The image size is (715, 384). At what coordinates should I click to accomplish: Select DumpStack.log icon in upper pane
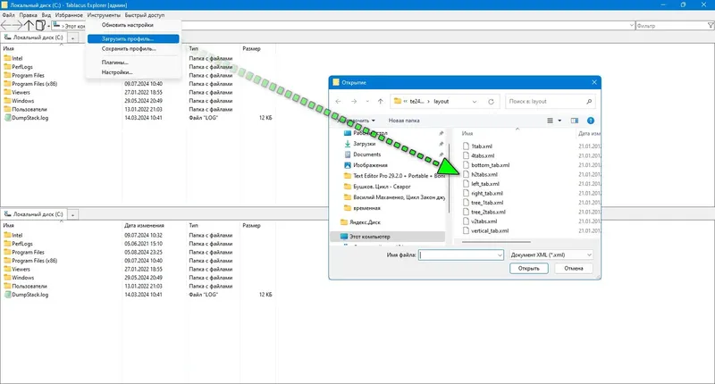pyautogui.click(x=7, y=118)
